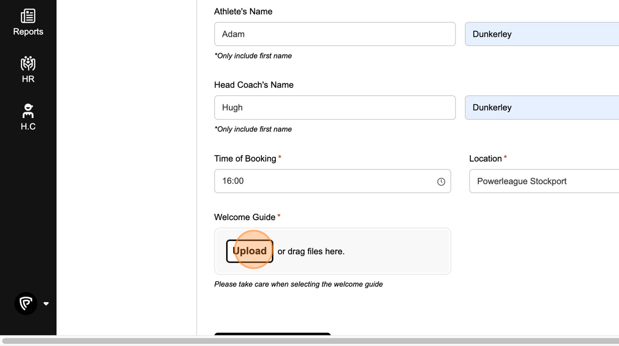Edit the Athlete's last name Dunkerley field
This screenshot has width=619, height=346.
(542, 34)
